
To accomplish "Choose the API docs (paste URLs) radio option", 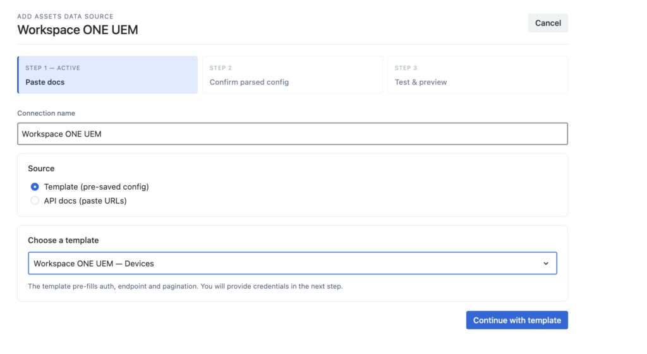I will (x=35, y=201).
